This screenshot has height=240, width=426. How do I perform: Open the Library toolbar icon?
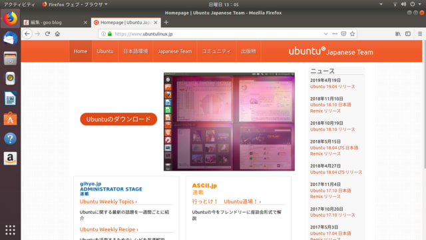[398, 34]
